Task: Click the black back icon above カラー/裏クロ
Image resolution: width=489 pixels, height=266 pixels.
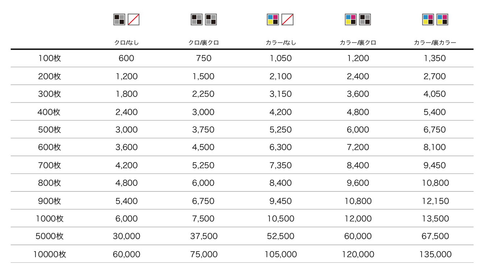Action: [365, 20]
